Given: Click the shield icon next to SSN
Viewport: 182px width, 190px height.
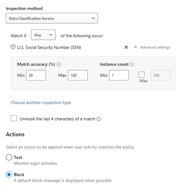Looking at the screenshot, I should (x=13, y=47).
